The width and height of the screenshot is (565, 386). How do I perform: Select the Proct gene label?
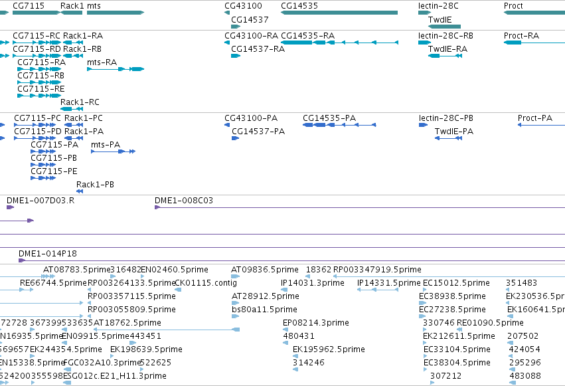(x=513, y=6)
